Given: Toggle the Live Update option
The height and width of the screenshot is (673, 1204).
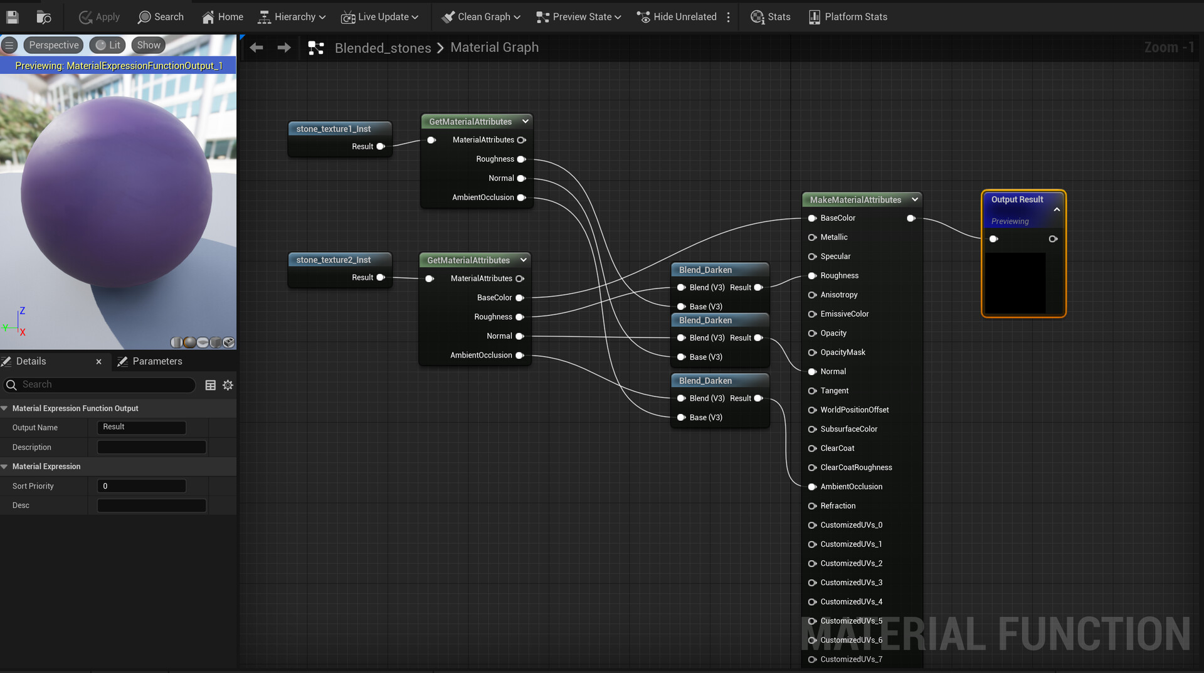Looking at the screenshot, I should pyautogui.click(x=379, y=17).
